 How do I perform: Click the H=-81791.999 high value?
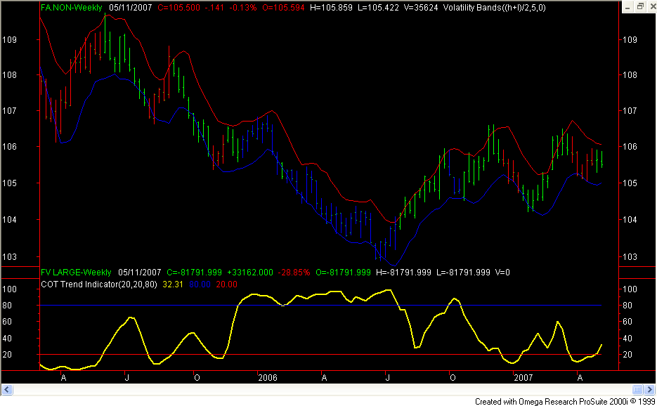point(403,273)
